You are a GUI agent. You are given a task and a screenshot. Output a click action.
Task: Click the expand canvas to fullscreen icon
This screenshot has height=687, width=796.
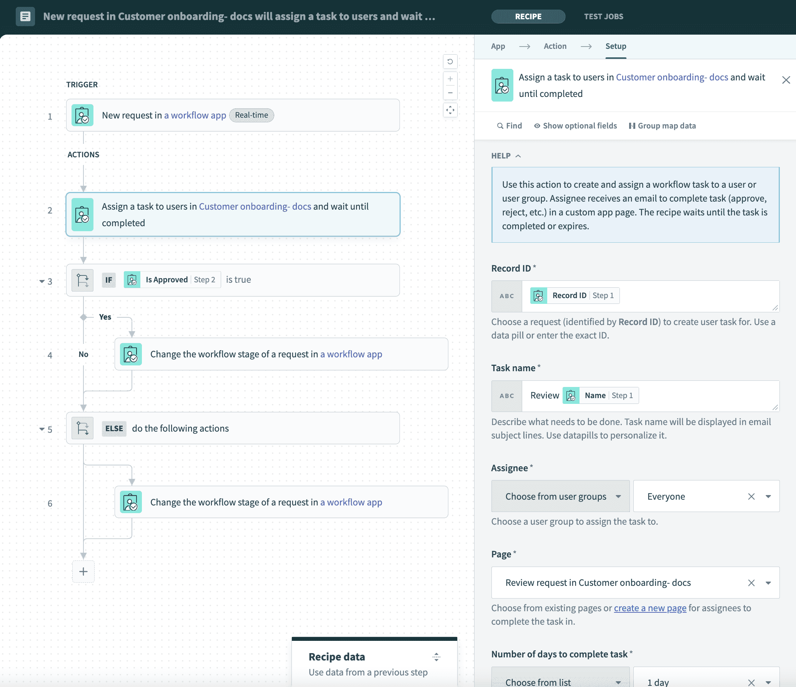click(450, 110)
